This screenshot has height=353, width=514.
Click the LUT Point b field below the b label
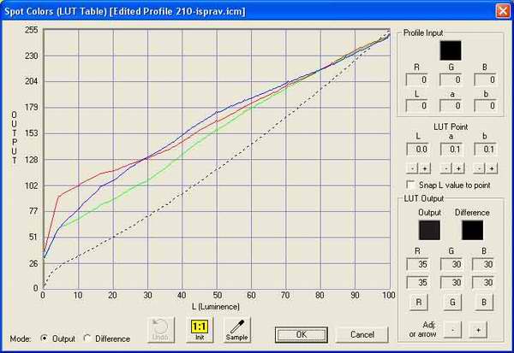click(x=485, y=150)
